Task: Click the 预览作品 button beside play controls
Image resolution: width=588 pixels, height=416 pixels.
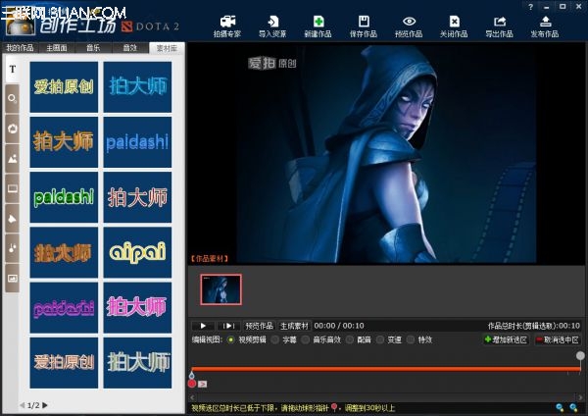Action: pyautogui.click(x=259, y=326)
